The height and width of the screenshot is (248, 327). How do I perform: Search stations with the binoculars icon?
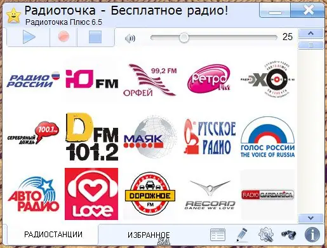(289, 235)
